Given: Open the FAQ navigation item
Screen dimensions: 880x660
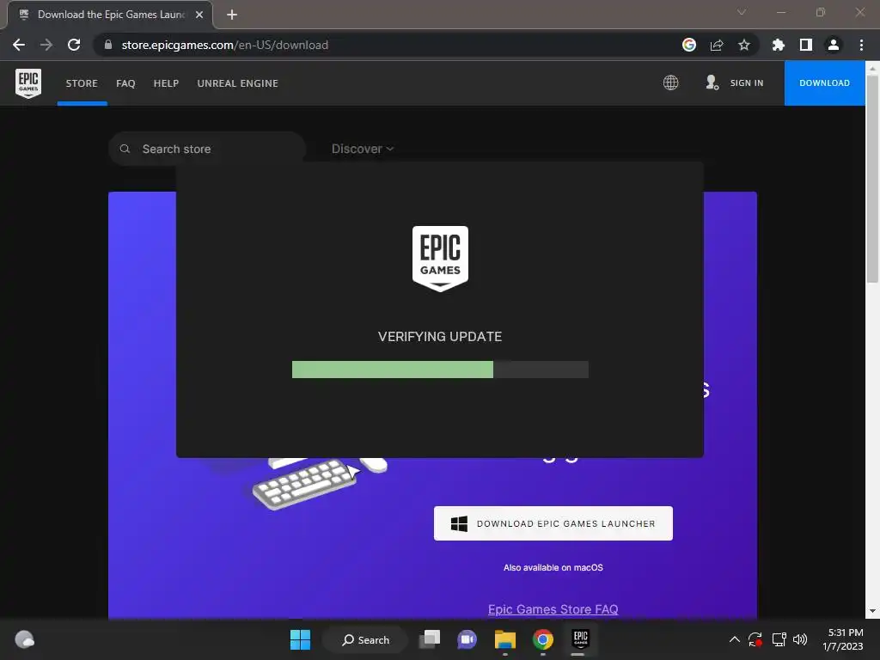Looking at the screenshot, I should [x=125, y=83].
